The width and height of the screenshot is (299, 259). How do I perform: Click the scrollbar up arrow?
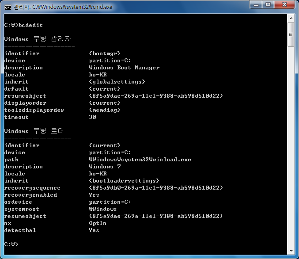[291, 18]
